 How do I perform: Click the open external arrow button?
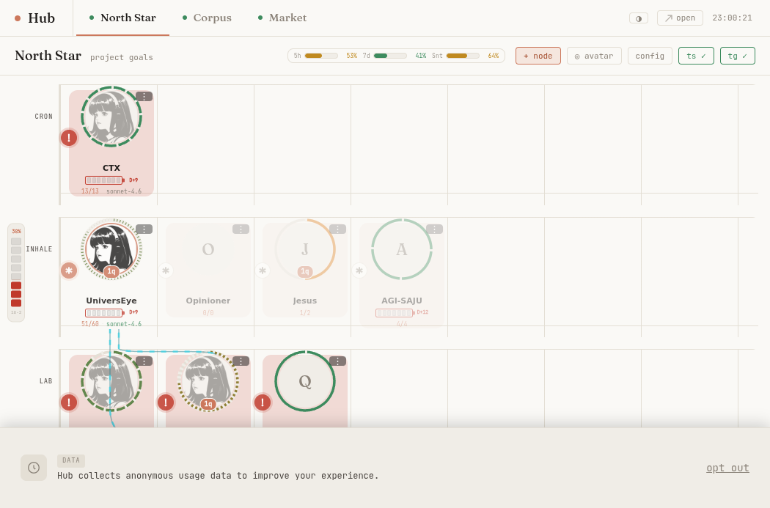[680, 18]
